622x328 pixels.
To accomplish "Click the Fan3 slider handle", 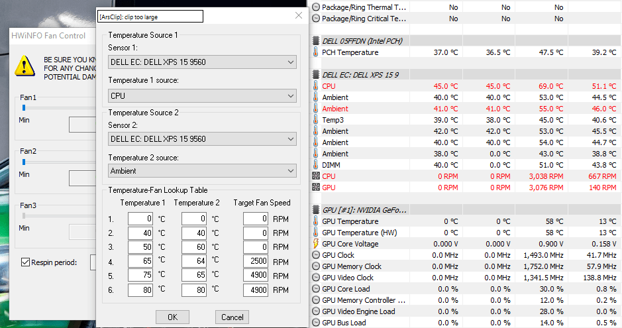I will pyautogui.click(x=24, y=216).
